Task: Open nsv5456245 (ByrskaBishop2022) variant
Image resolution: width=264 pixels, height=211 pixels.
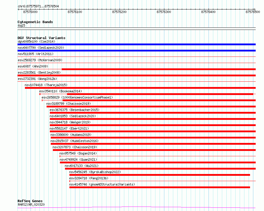Action: tap(95, 172)
